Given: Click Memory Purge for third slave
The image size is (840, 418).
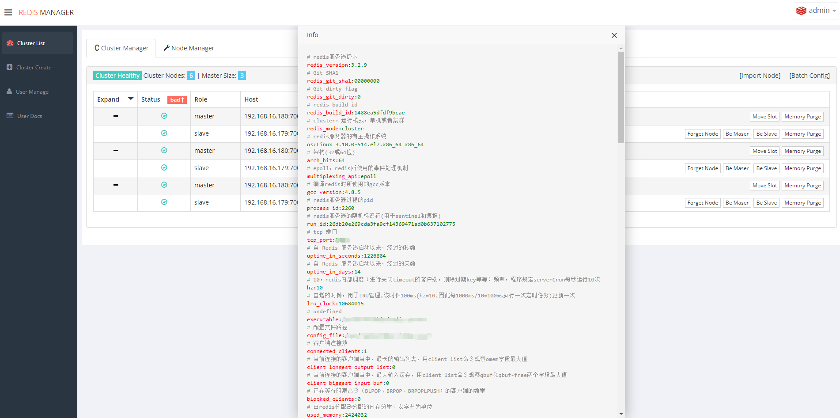Looking at the screenshot, I should tap(802, 203).
